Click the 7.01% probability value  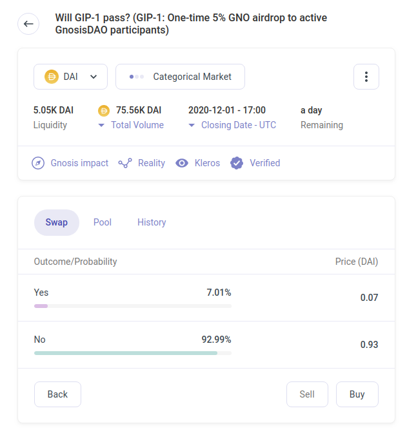(219, 293)
